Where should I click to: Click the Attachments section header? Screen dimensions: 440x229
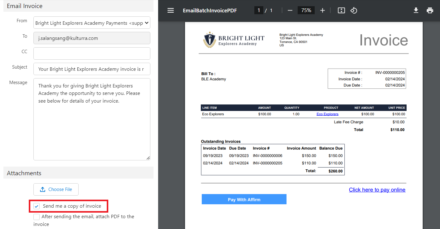point(78,173)
